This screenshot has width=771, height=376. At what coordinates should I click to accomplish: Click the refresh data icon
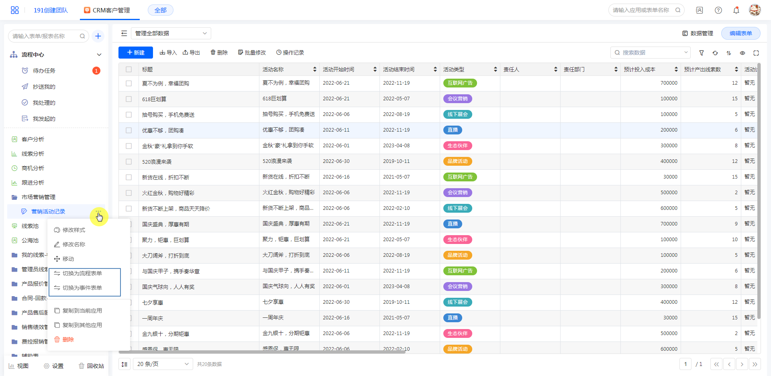click(715, 53)
